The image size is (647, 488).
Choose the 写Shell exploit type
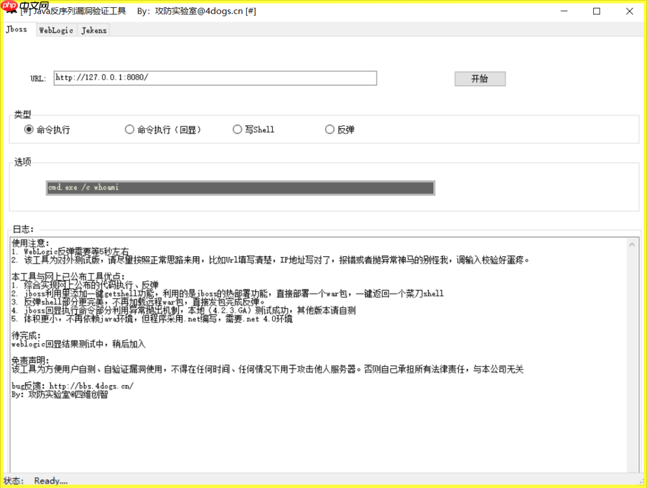[x=237, y=129]
